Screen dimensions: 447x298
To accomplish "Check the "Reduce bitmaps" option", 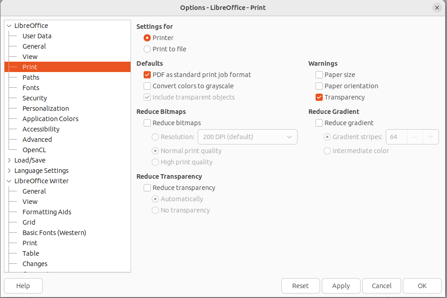I will [x=147, y=122].
